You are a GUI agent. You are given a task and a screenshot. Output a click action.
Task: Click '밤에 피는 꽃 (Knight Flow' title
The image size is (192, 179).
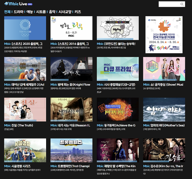coord(70,84)
